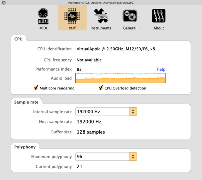
Task: Open the Performance index help link
Action: pyautogui.click(x=161, y=69)
